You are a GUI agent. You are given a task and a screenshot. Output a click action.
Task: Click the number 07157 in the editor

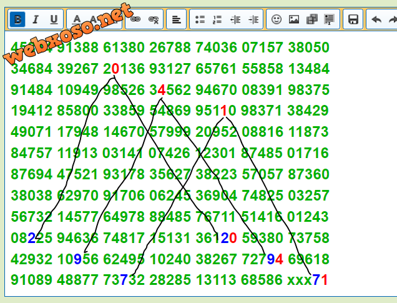click(x=262, y=47)
